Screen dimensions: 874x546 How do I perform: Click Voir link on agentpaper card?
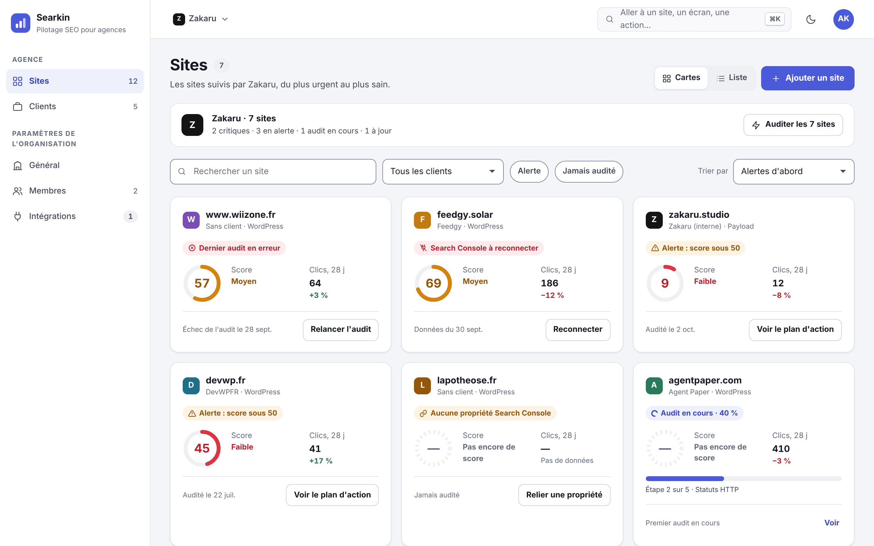click(x=832, y=523)
